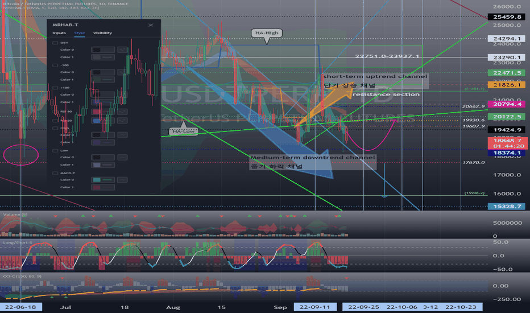The height and width of the screenshot is (313, 530).
Task: Click the 22-06-18 date marker
Action: (x=20, y=307)
